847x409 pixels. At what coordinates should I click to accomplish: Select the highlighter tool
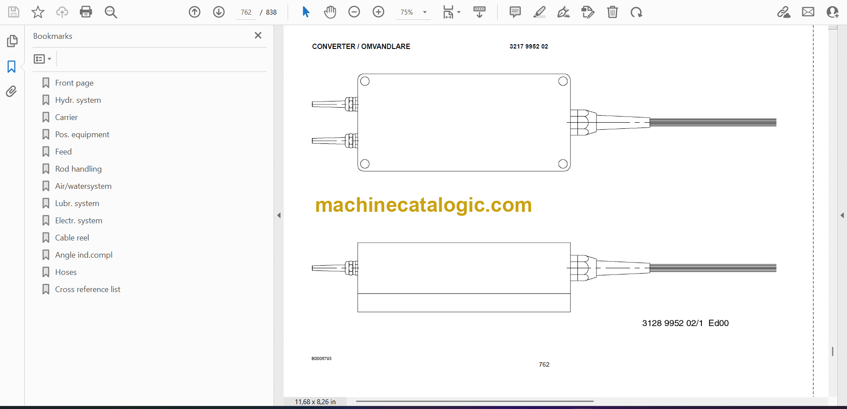tap(539, 12)
